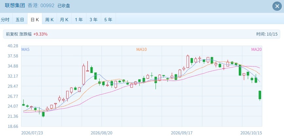Click the MA10 legend label
The width and height of the screenshot is (284, 136).
click(x=142, y=50)
